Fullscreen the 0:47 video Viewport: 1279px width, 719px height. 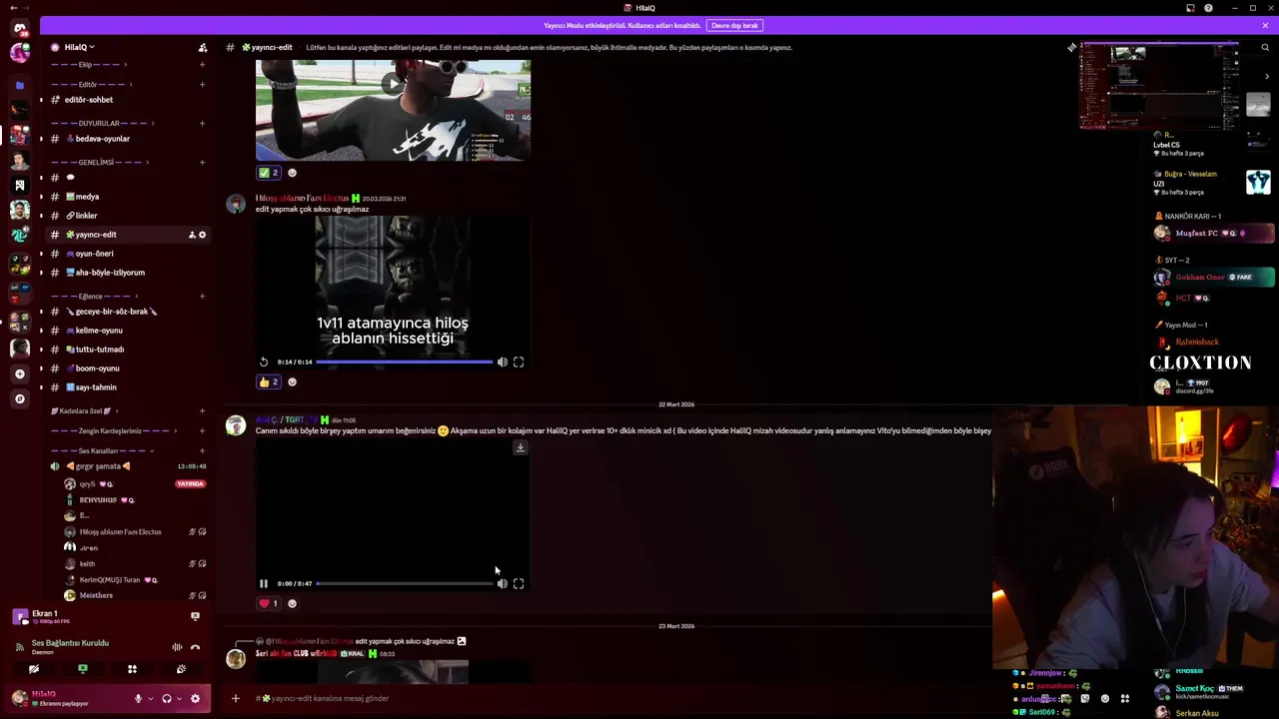(x=519, y=584)
